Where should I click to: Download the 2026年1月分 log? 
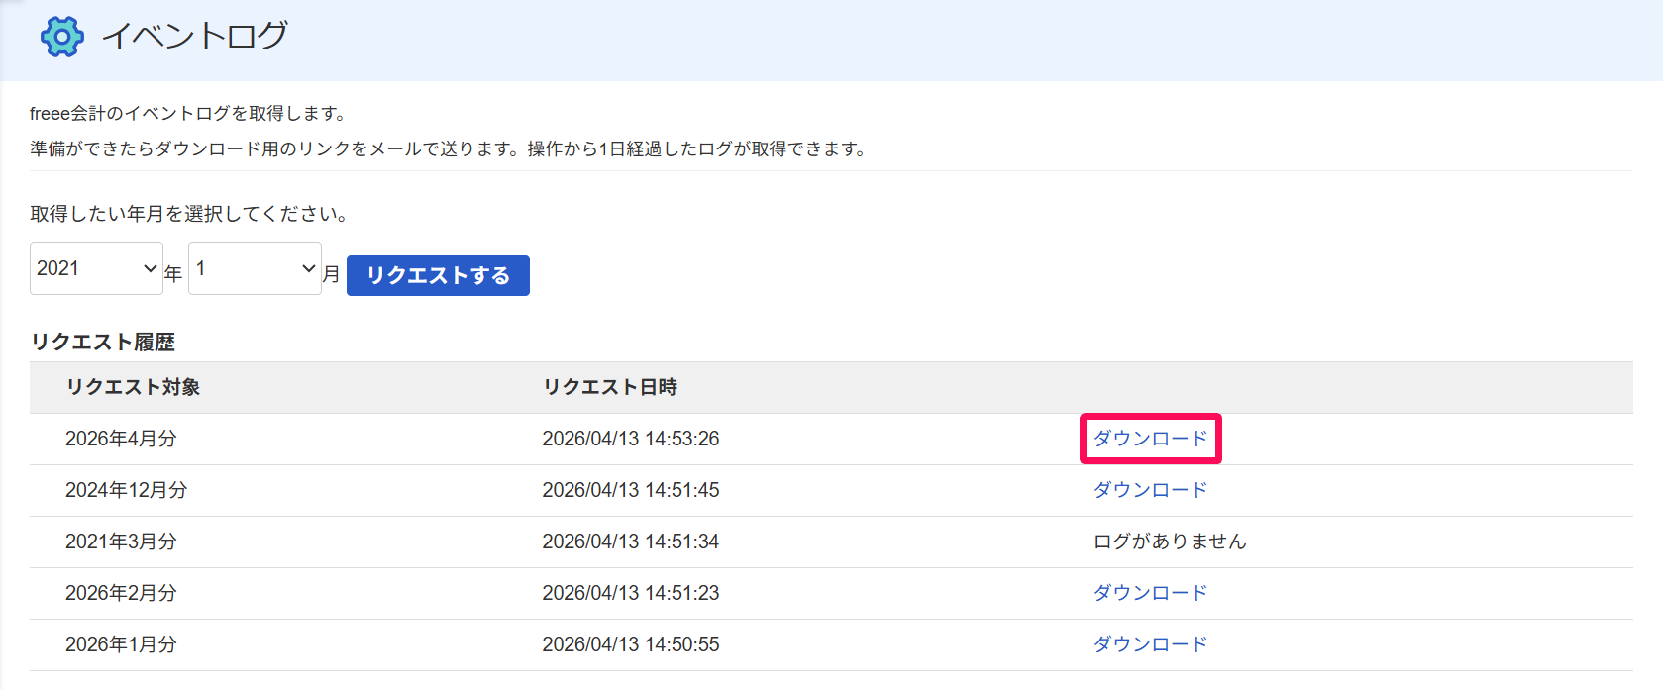(1150, 644)
